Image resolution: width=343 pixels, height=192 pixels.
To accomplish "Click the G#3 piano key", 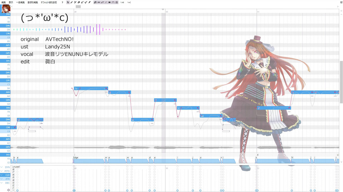I will pos(5,147).
